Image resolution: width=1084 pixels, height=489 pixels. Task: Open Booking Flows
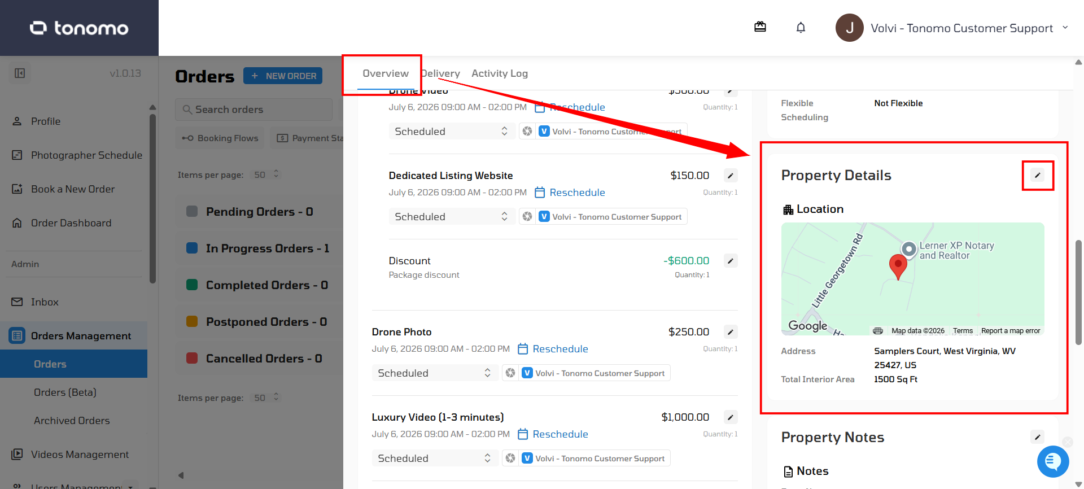point(220,138)
